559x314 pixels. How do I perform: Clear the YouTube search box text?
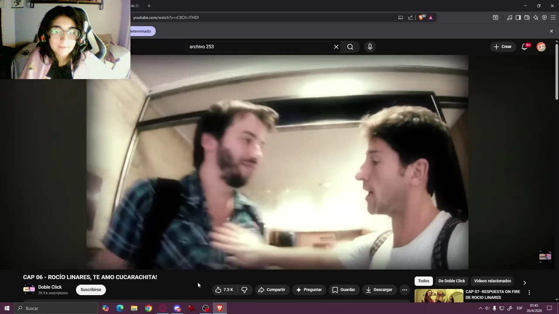336,47
